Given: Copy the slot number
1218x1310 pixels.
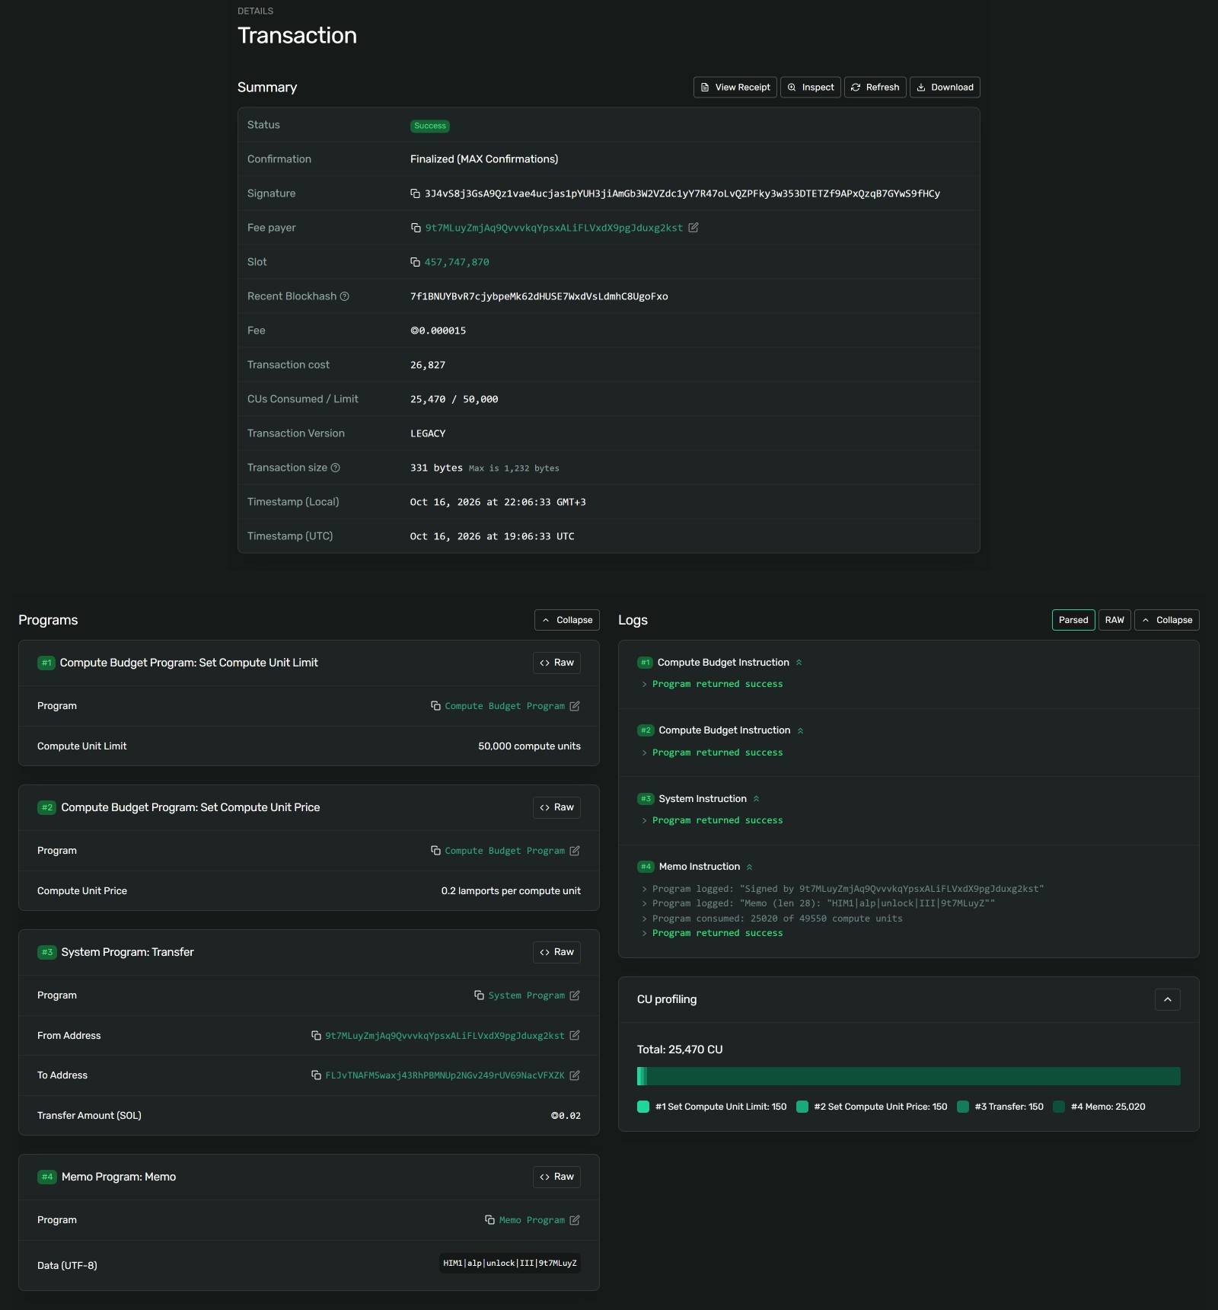Looking at the screenshot, I should pyautogui.click(x=415, y=262).
